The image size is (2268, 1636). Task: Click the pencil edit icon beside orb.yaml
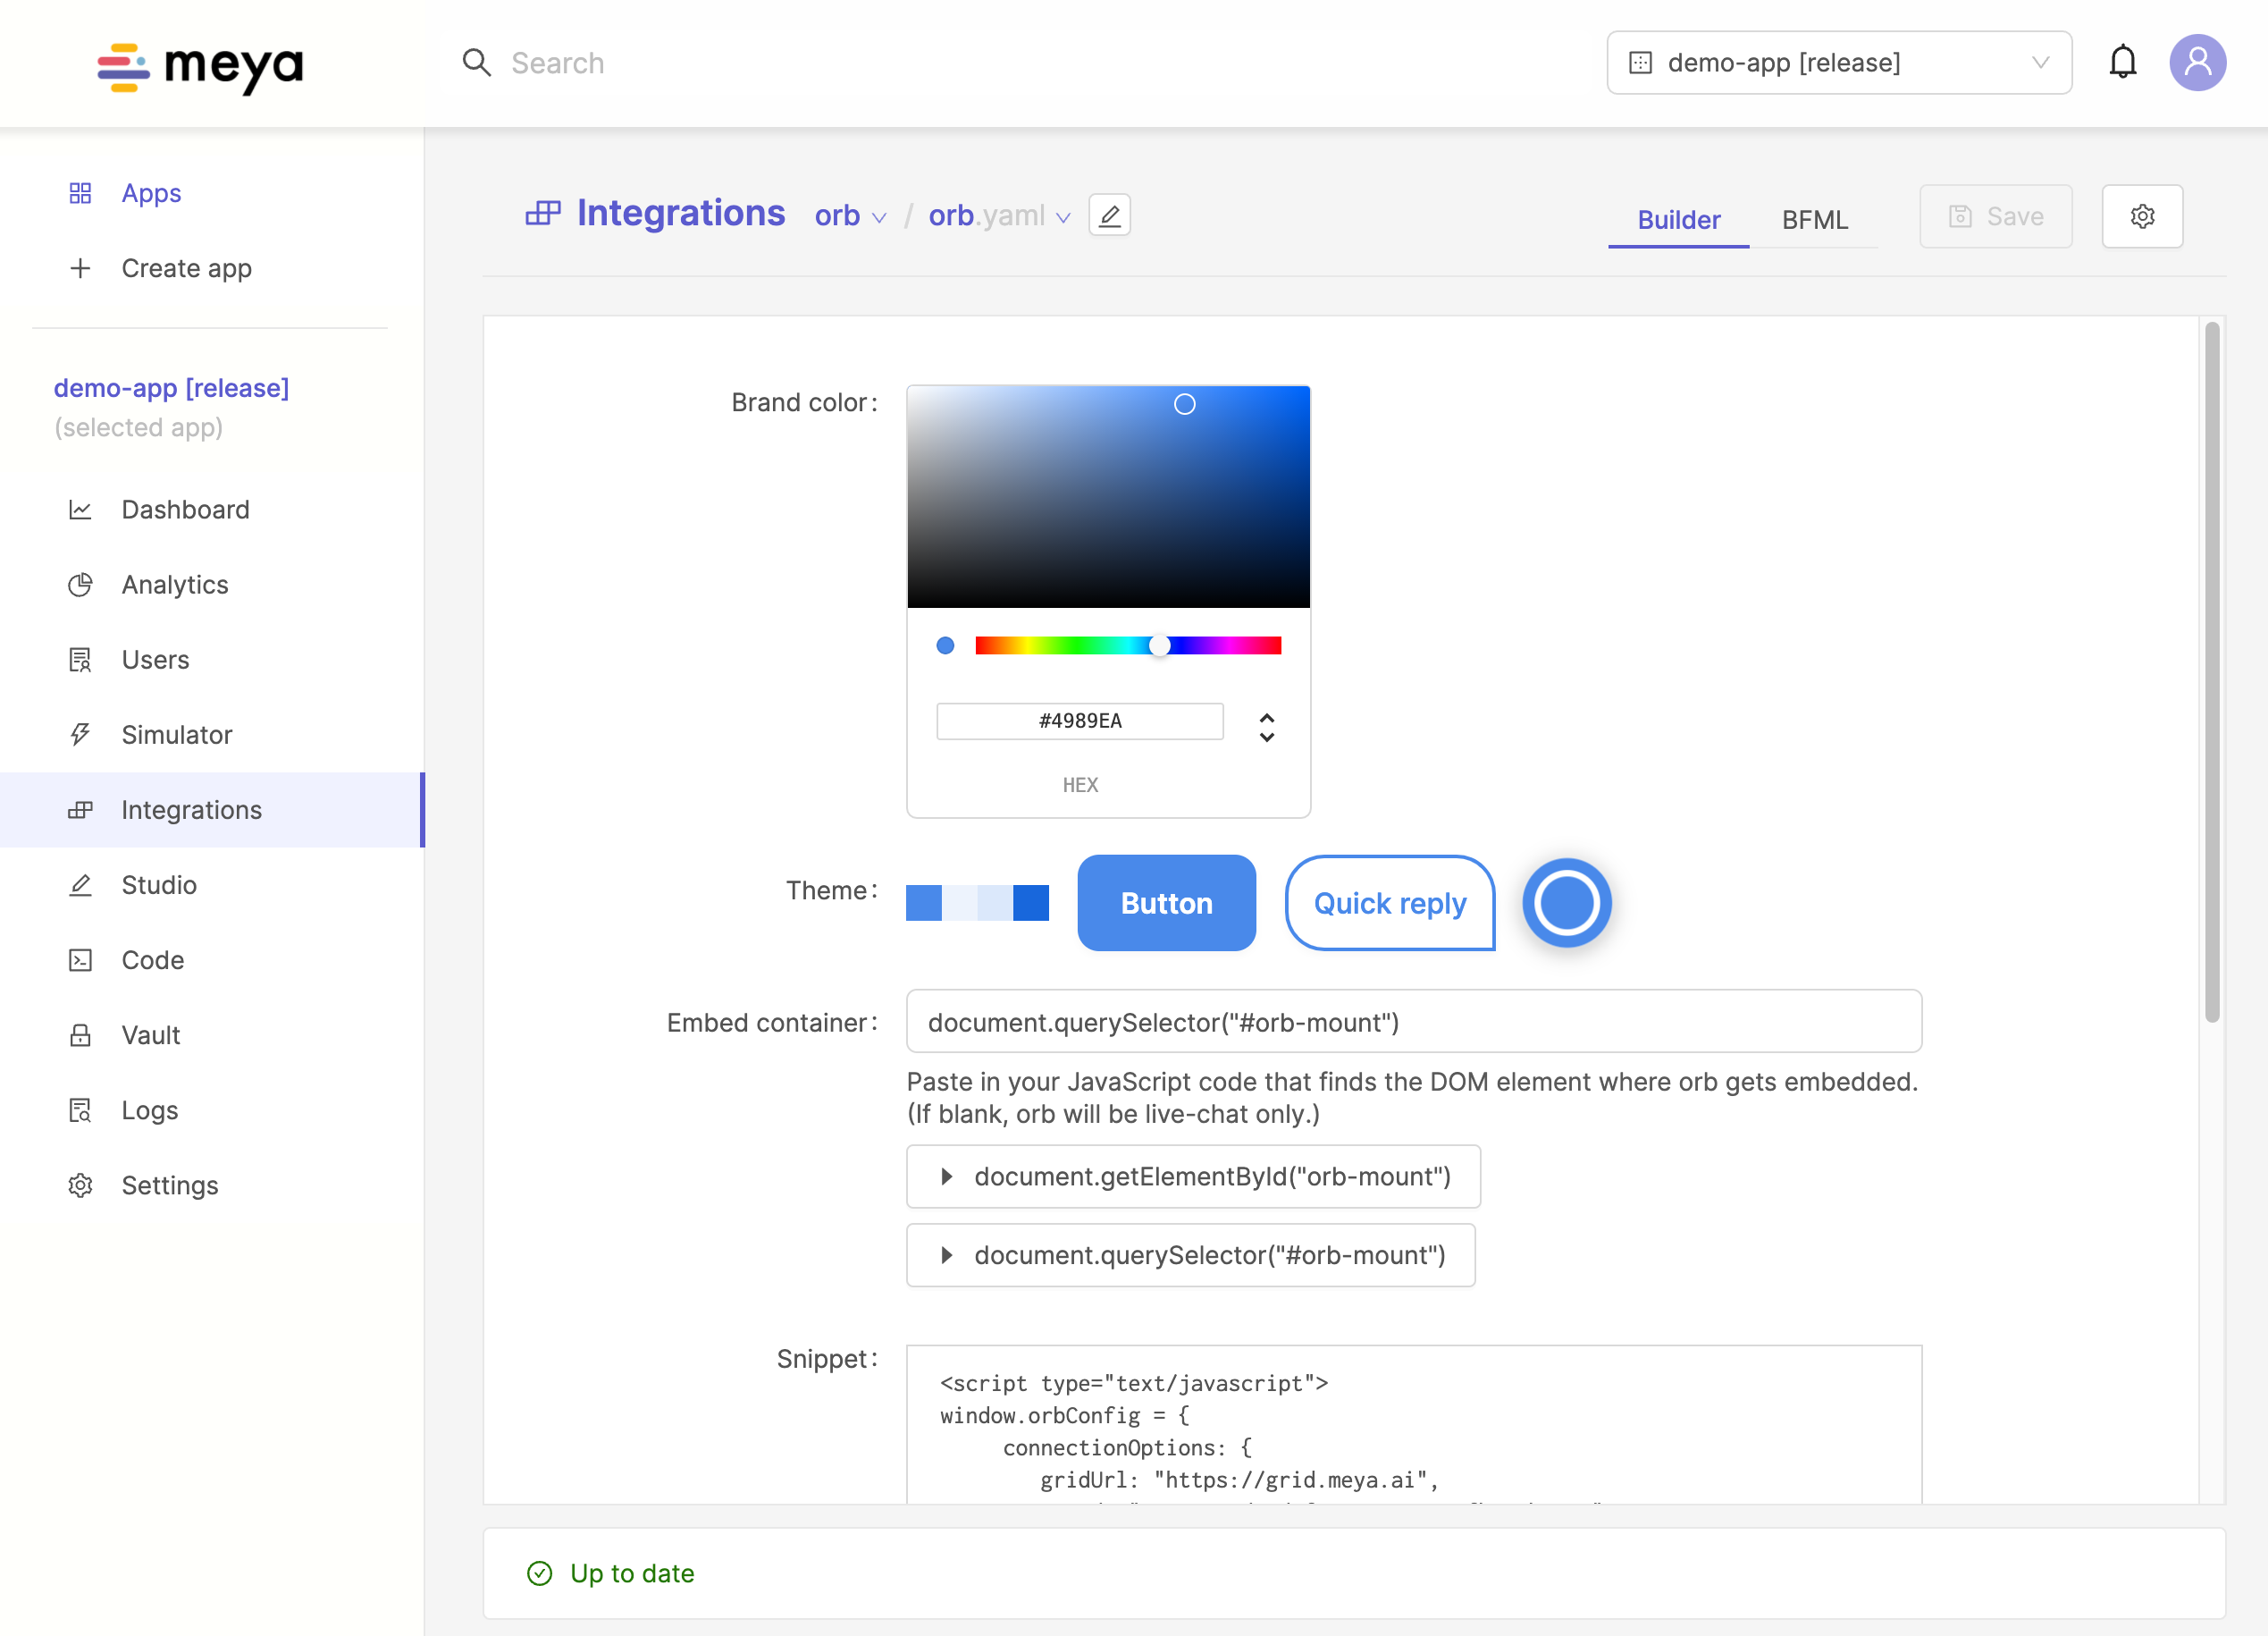pos(1109,215)
